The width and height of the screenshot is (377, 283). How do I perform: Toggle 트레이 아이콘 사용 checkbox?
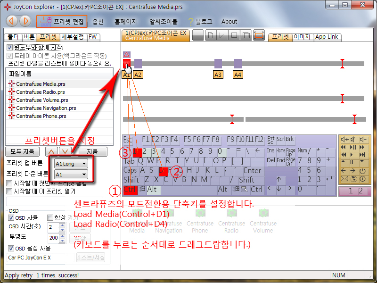(9, 56)
